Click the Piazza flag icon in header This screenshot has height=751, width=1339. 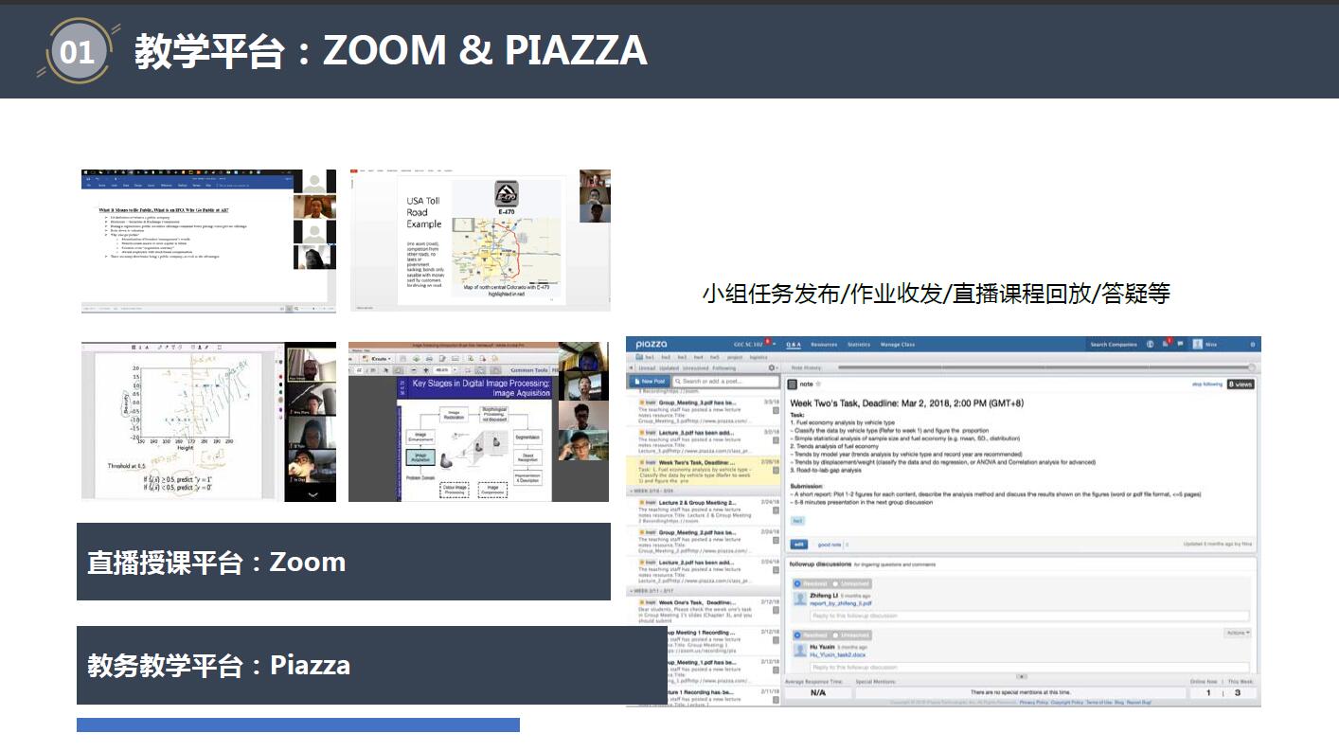(1179, 344)
